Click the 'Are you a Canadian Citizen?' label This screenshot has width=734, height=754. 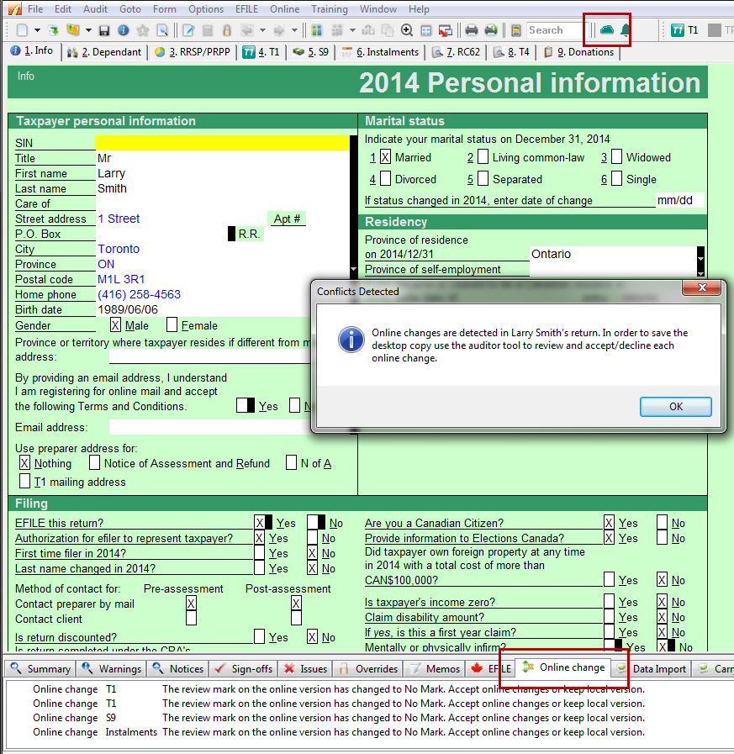(435, 523)
